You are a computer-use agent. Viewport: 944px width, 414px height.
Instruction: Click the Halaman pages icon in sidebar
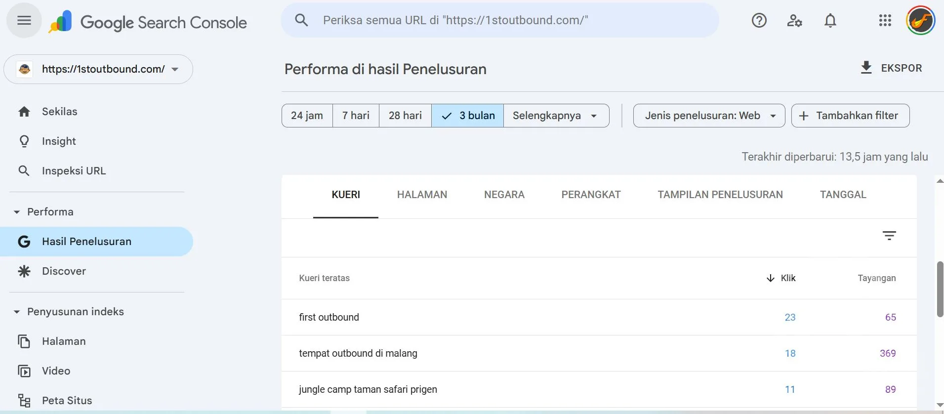click(x=24, y=341)
